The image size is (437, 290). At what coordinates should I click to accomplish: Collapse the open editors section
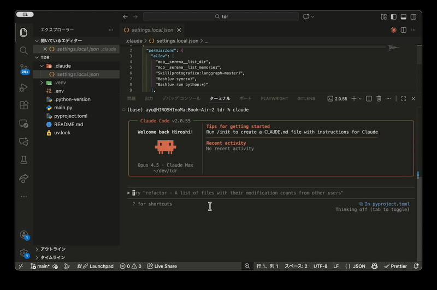37,40
